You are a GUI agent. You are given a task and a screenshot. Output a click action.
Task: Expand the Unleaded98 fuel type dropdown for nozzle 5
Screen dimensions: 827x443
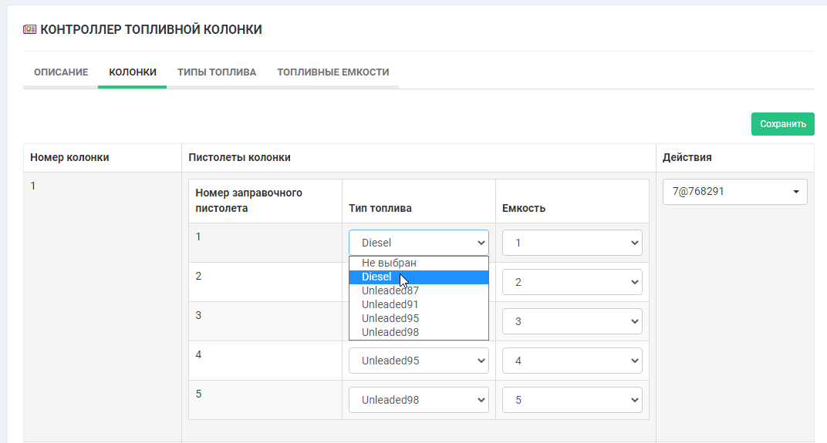pos(418,400)
